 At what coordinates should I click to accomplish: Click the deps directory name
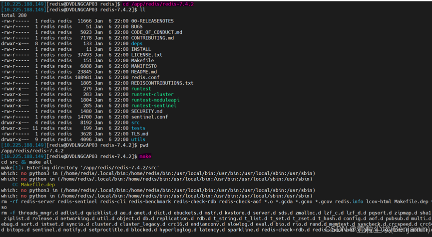point(137,43)
